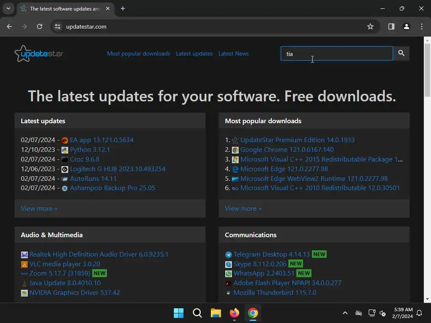
Task: Open Microsoft Edge 121.0.2277.98 link
Action: click(284, 169)
